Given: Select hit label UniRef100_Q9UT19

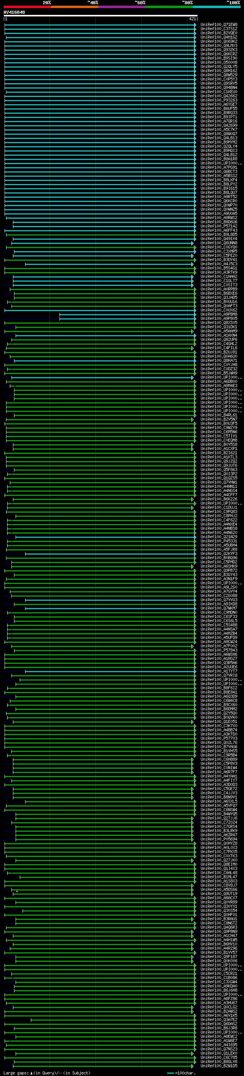Looking at the screenshot, I should [x=219, y=894].
